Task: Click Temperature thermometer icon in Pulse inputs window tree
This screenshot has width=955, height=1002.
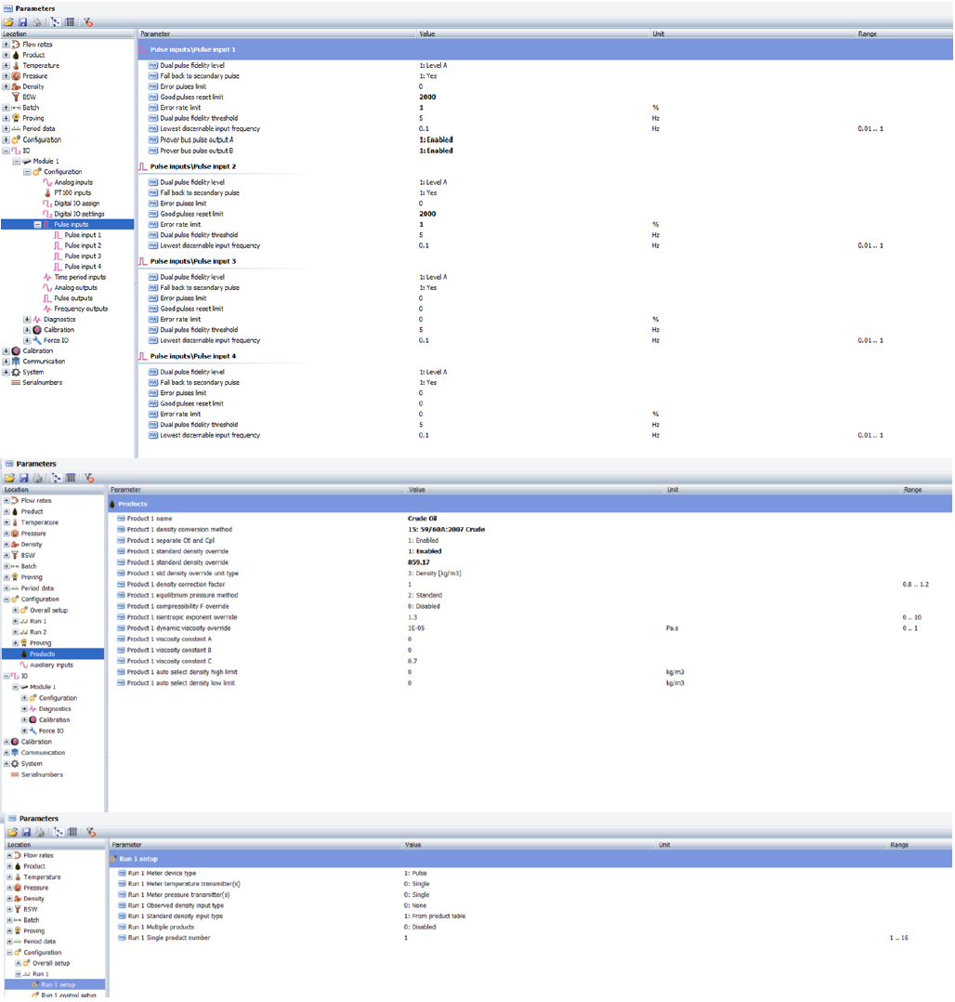Action: pyautogui.click(x=16, y=66)
